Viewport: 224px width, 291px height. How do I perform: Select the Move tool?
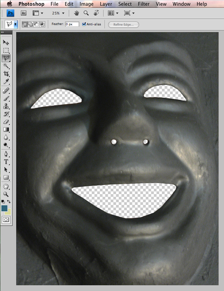tap(6, 43)
